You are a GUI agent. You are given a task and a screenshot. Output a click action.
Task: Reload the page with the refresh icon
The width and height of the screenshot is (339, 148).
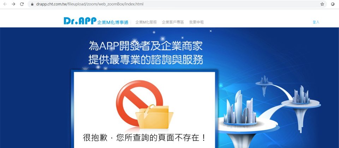point(22,4)
